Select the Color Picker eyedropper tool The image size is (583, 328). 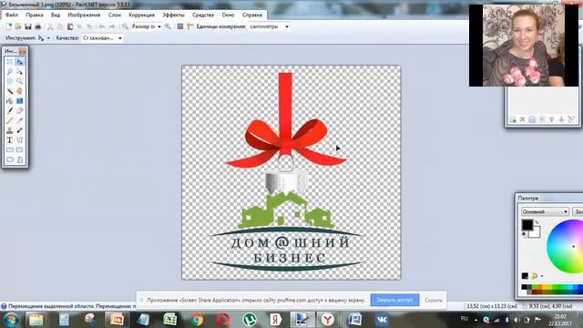pyautogui.click(x=19, y=120)
